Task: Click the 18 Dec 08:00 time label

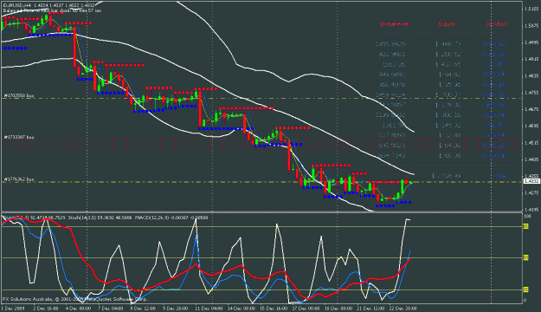Action: (x=338, y=309)
